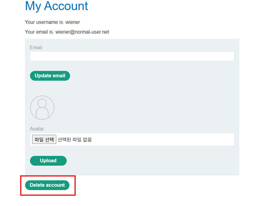Click the wiener@normal-user.net email address text
The image size is (253, 206).
click(82, 32)
